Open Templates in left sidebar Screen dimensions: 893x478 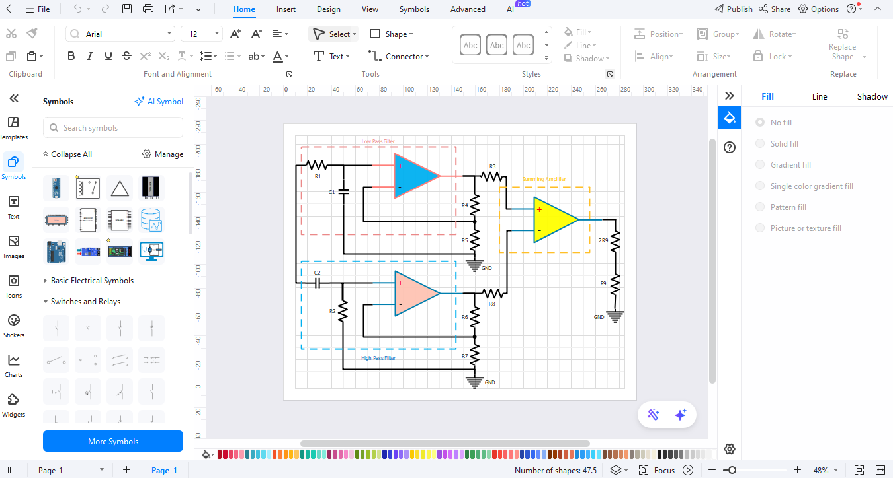pyautogui.click(x=13, y=127)
